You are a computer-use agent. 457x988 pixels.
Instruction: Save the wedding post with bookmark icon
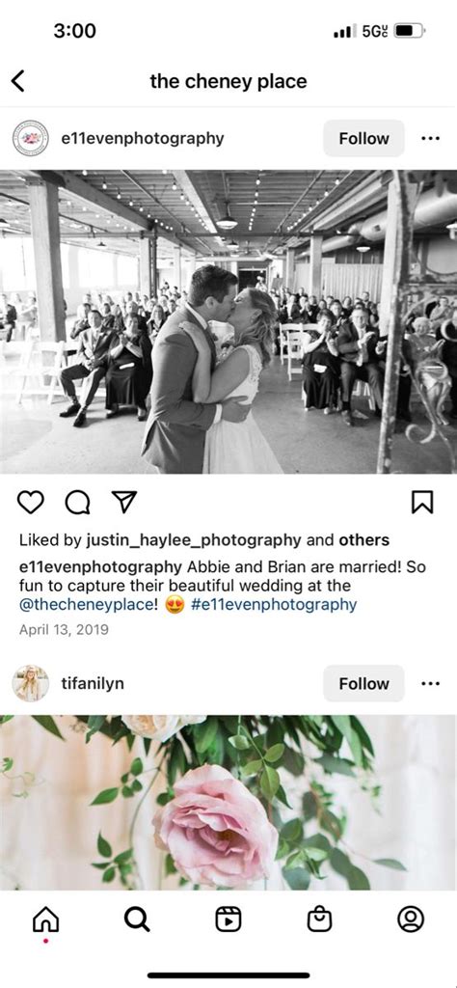[421, 502]
